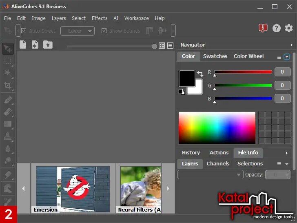Open the blend mode dropdown
The width and height of the screenshot is (297, 223).
[x=210, y=175]
